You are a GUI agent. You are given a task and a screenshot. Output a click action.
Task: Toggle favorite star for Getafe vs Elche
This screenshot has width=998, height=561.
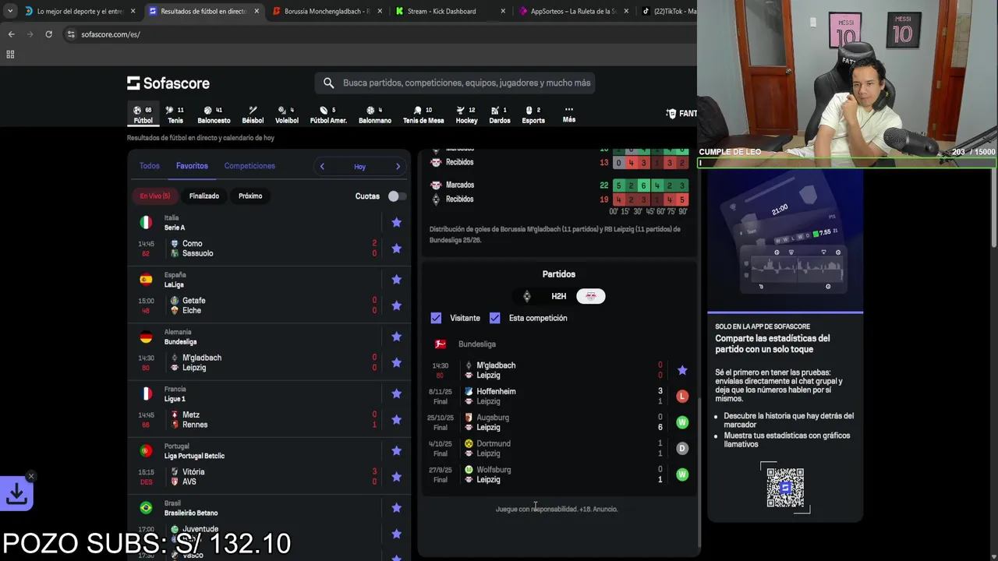(396, 305)
